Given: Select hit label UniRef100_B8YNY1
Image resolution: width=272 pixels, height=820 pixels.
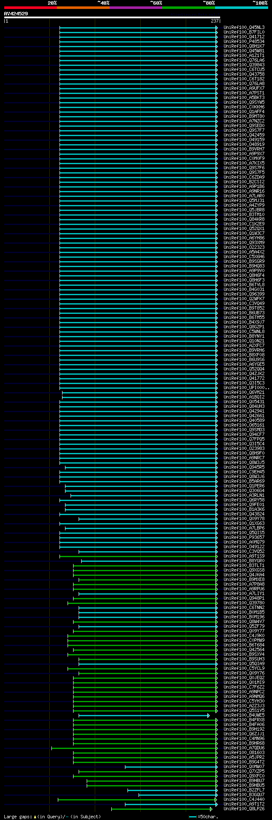Looking at the screenshot, I should (x=244, y=336).
